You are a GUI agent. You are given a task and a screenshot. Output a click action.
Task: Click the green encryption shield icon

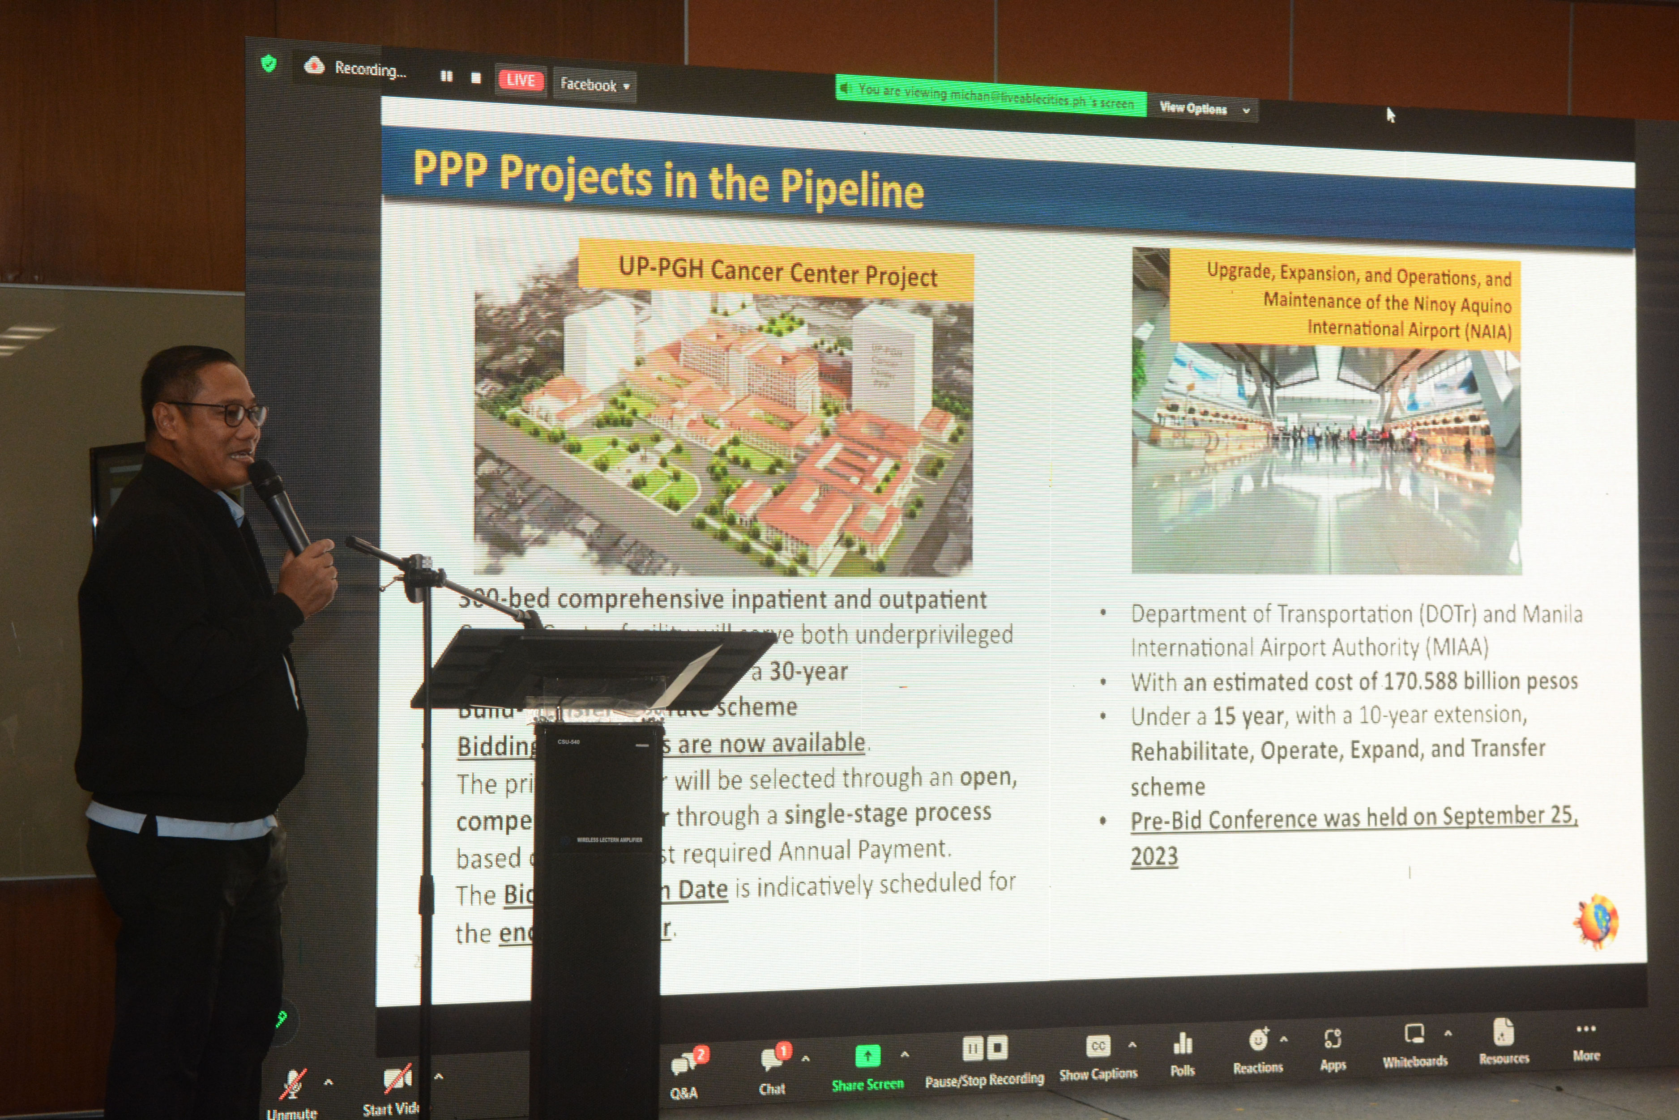click(x=269, y=64)
